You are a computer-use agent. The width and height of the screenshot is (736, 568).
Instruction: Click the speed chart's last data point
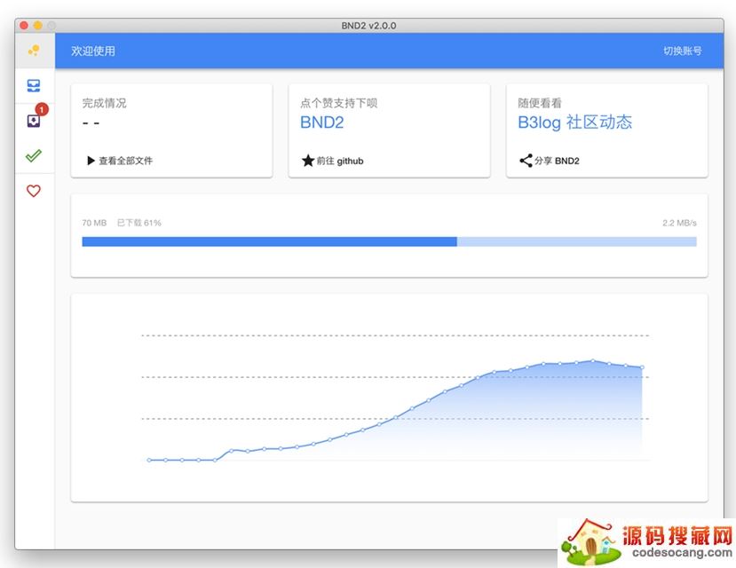pyautogui.click(x=642, y=367)
